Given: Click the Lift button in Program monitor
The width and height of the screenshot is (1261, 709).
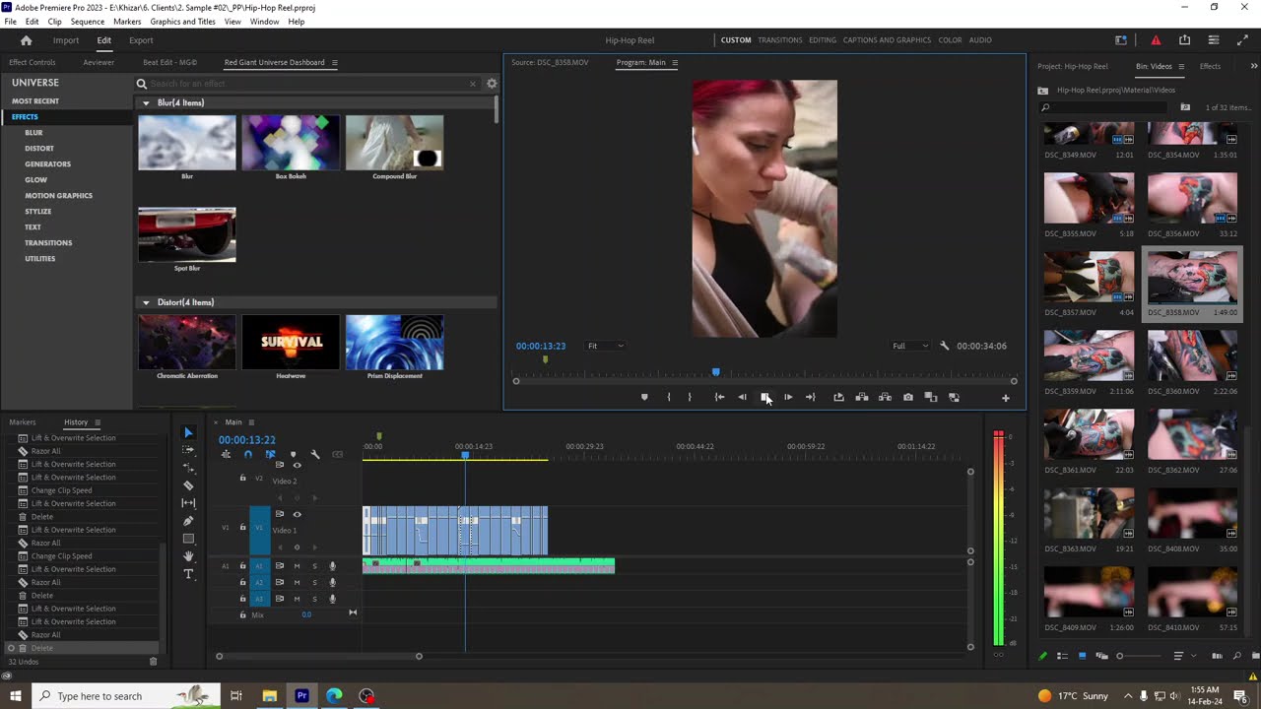Looking at the screenshot, I should pyautogui.click(x=861, y=397).
